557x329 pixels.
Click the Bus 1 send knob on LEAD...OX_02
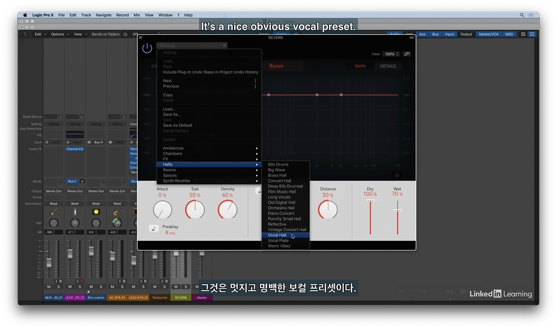(x=82, y=181)
